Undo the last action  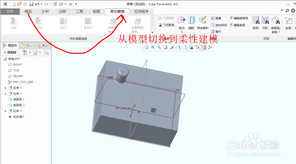coord(37,4)
